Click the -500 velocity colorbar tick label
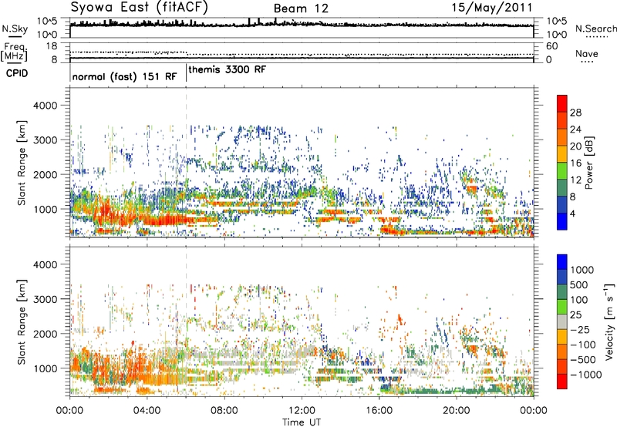The image size is (617, 427). (583, 359)
